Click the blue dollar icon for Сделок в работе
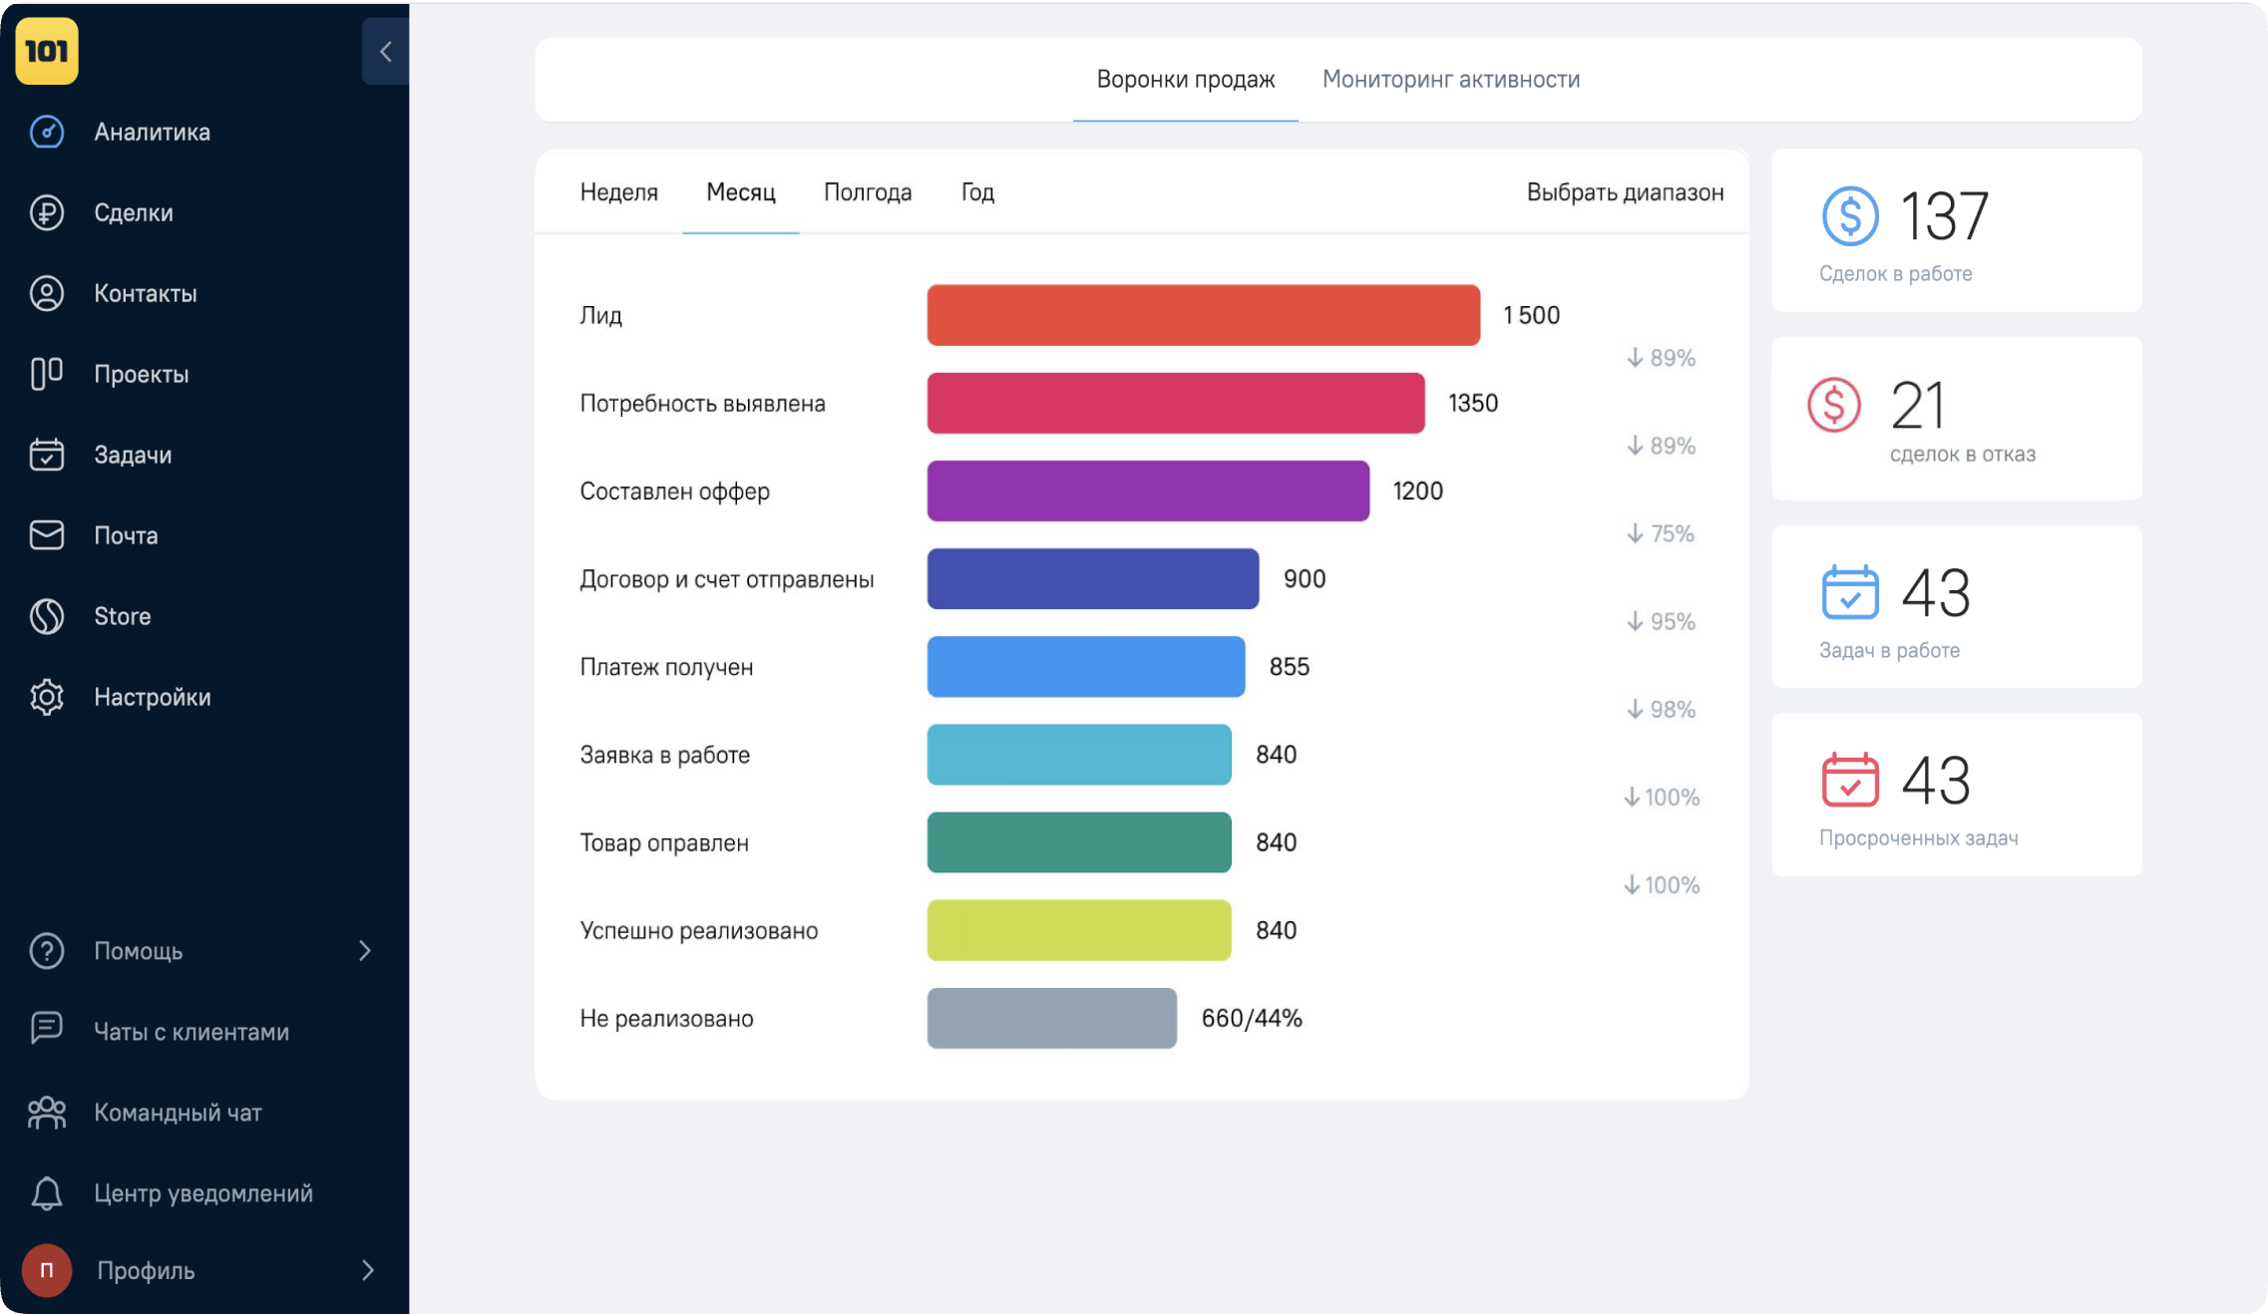This screenshot has height=1314, width=2268. coord(1850,215)
